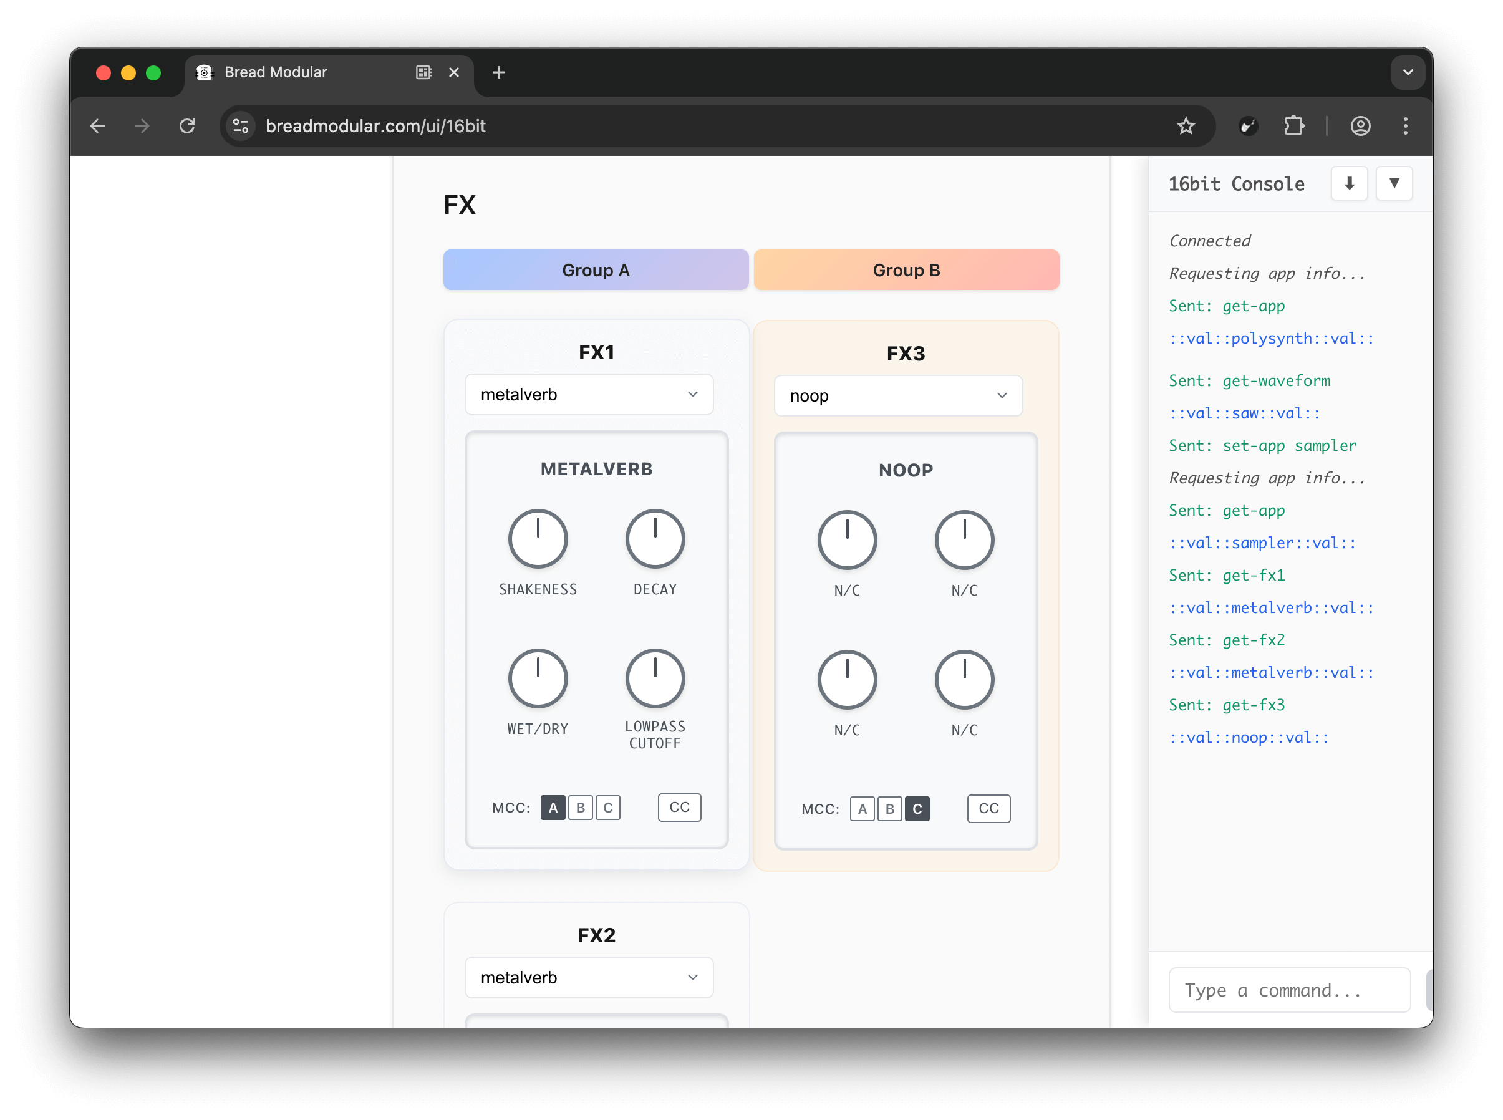Open the browser profile account icon
The width and height of the screenshot is (1503, 1120).
[1361, 125]
